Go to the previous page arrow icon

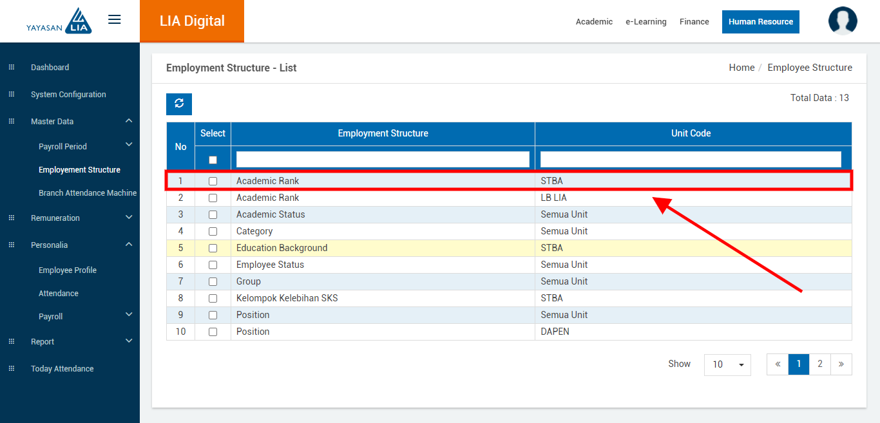click(778, 364)
